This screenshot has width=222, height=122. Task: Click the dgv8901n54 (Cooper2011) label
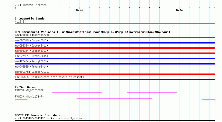point(32,72)
